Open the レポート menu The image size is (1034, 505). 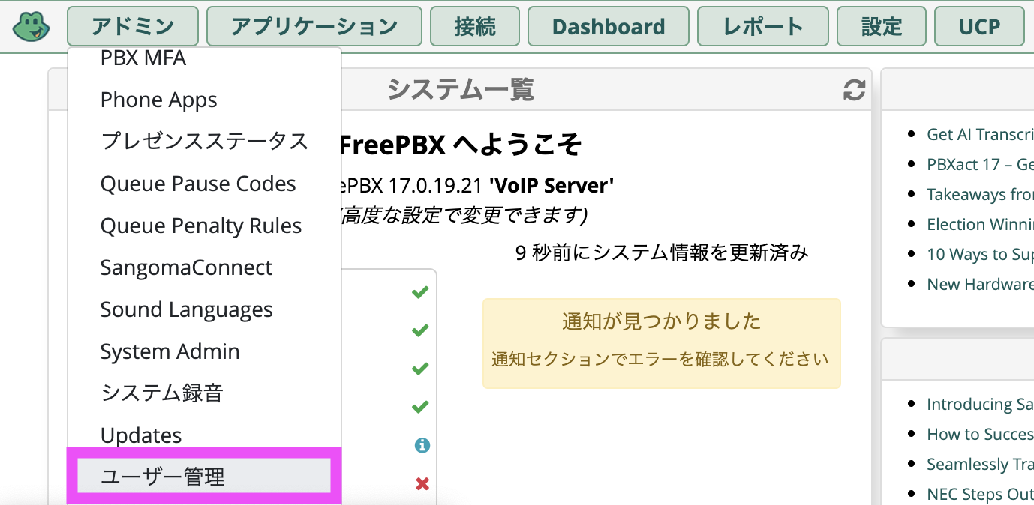tap(763, 27)
